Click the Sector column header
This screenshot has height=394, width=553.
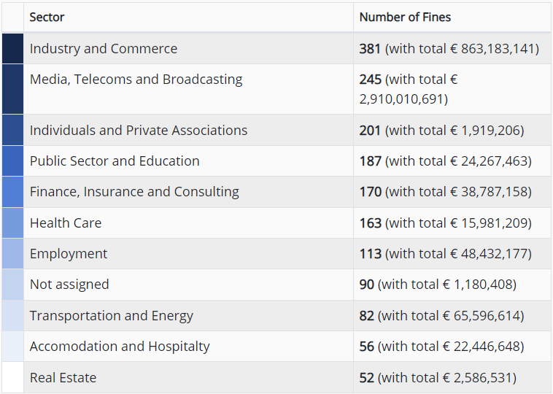pos(47,18)
